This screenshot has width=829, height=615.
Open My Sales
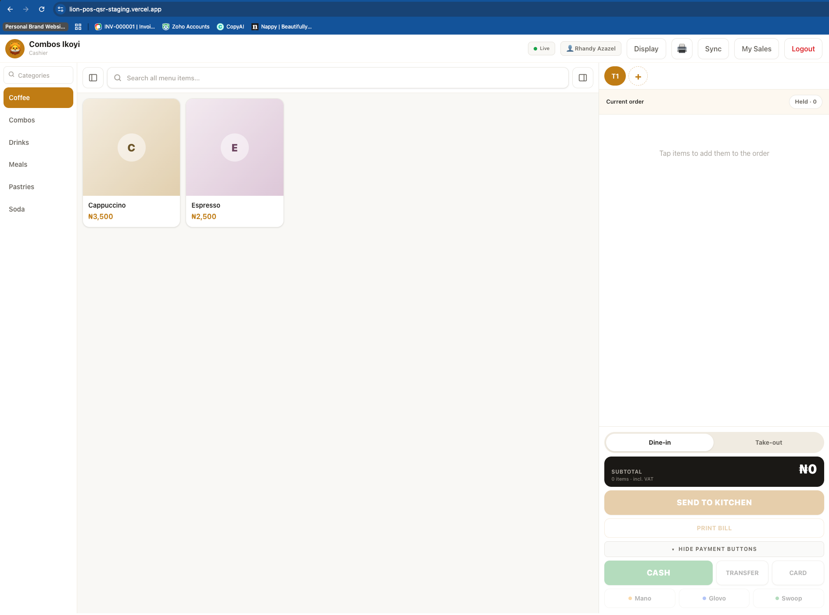tap(756, 49)
